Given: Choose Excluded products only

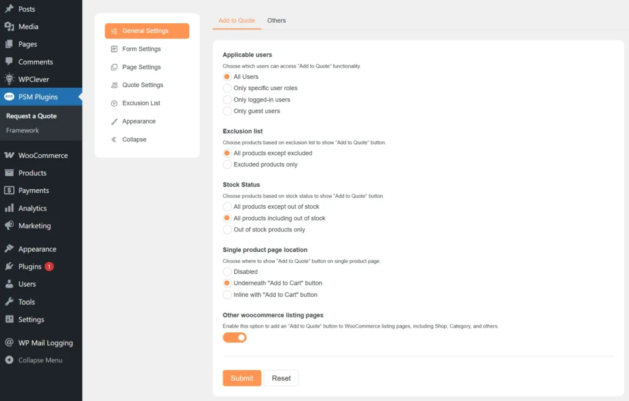Looking at the screenshot, I should coord(227,164).
